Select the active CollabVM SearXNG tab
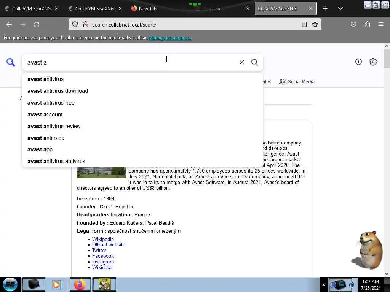 coord(286,8)
